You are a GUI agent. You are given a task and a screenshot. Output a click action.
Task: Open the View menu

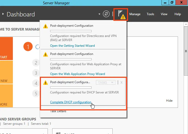pos(164,14)
